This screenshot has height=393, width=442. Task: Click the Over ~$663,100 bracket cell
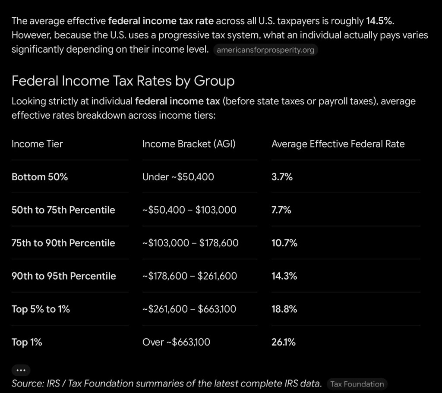(176, 342)
